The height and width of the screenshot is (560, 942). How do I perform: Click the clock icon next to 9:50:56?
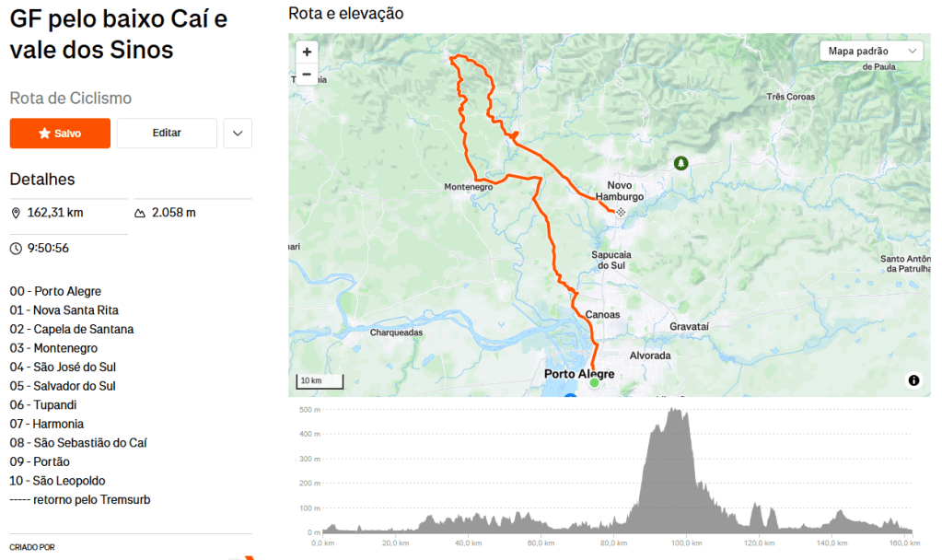pos(16,249)
